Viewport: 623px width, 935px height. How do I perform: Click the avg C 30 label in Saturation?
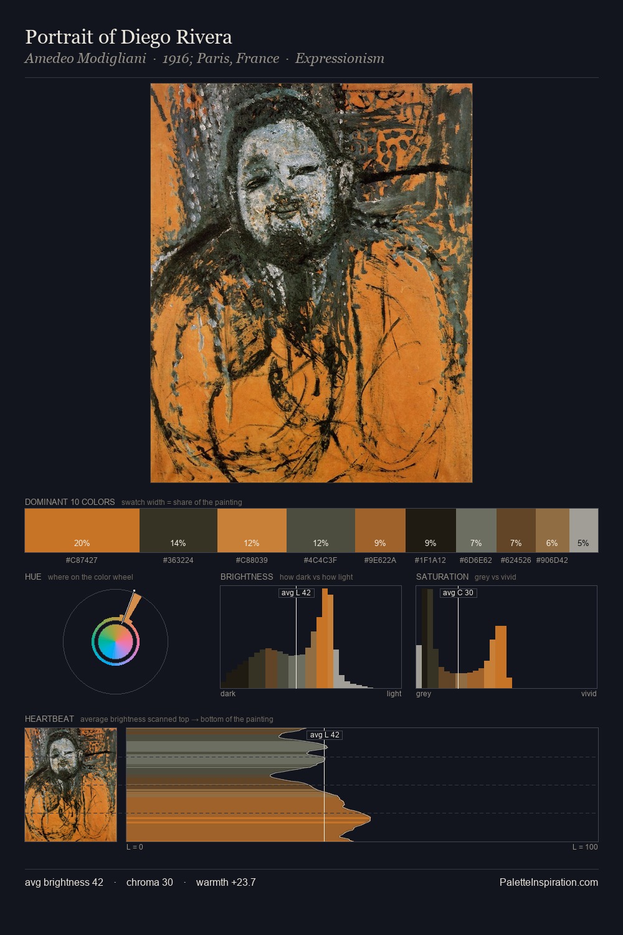click(x=459, y=593)
